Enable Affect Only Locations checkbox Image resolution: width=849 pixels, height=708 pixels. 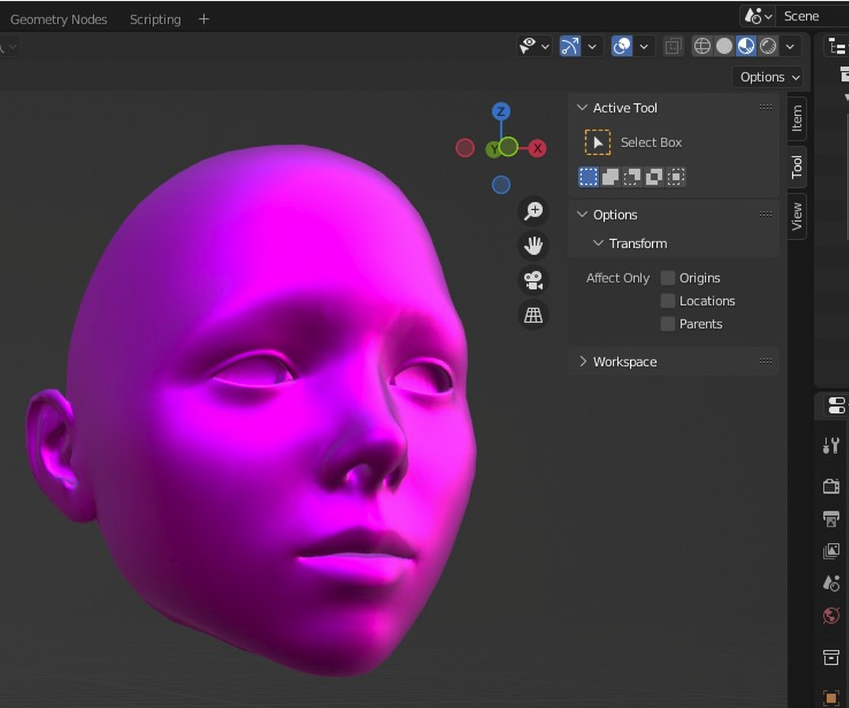[668, 301]
